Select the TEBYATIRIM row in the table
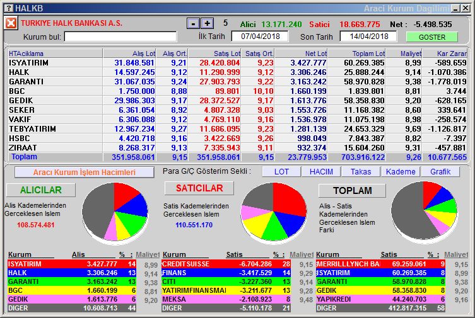Screen dimensions: 475x318 tap(237, 128)
